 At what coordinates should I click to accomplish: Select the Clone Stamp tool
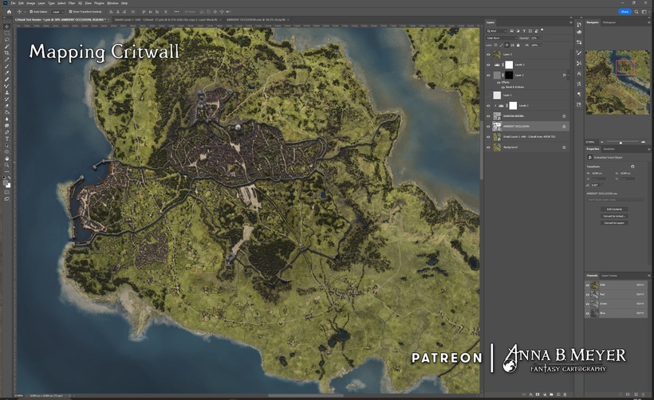pos(6,92)
